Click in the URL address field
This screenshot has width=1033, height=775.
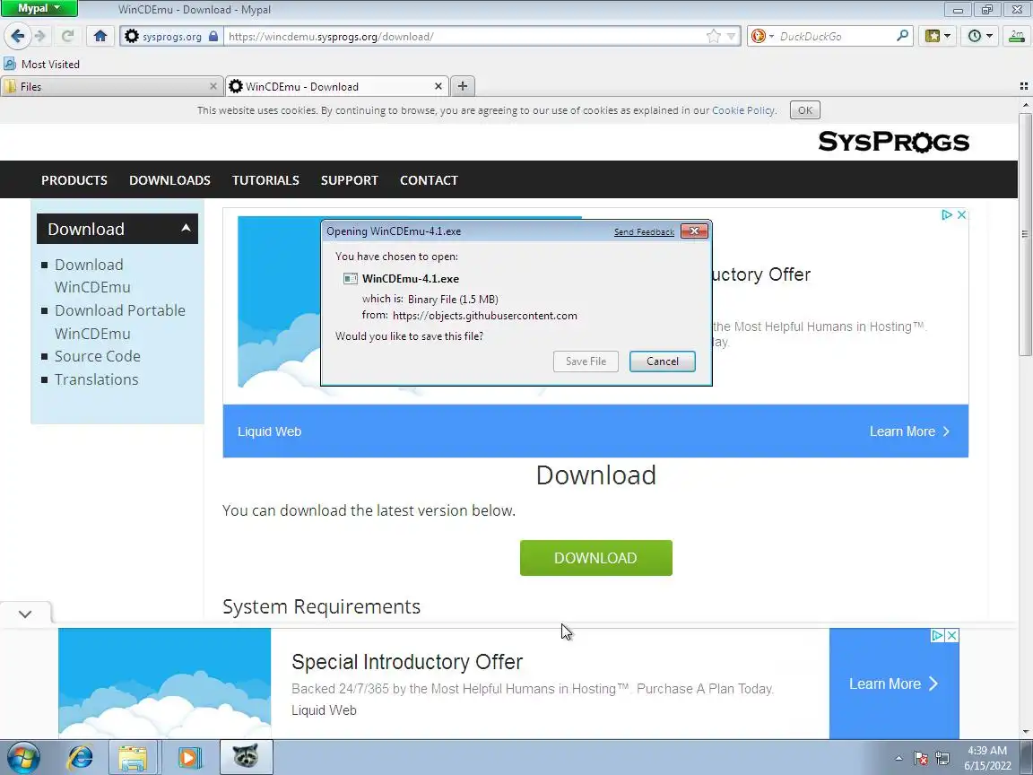coord(464,36)
